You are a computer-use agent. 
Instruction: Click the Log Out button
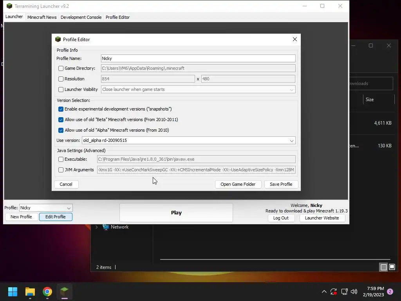pyautogui.click(x=281, y=218)
